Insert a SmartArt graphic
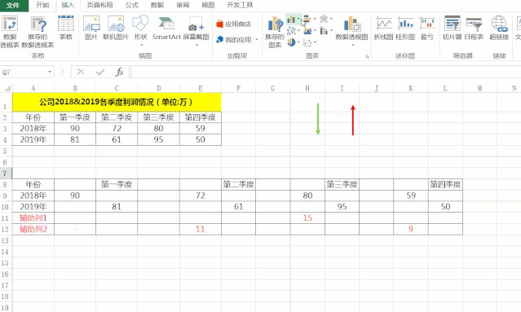521x312 pixels. 166,28
